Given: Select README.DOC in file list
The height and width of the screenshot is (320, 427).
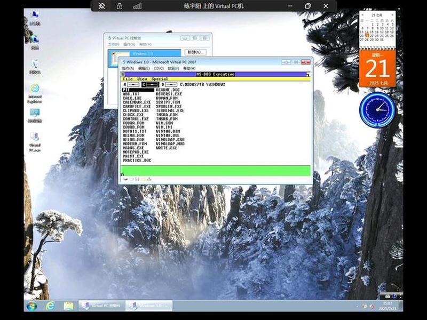Looking at the screenshot, I should click(x=168, y=90).
